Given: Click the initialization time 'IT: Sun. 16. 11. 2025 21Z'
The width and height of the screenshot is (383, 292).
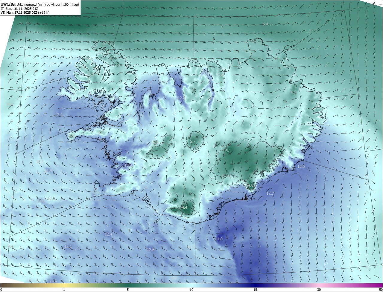Looking at the screenshot, I should pyautogui.click(x=19, y=8).
